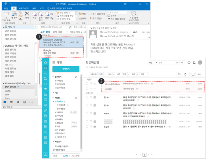Click the webmail sidebar vertical scrollbar
This screenshot has width=208, height=161.
pyautogui.click(x=81, y=113)
